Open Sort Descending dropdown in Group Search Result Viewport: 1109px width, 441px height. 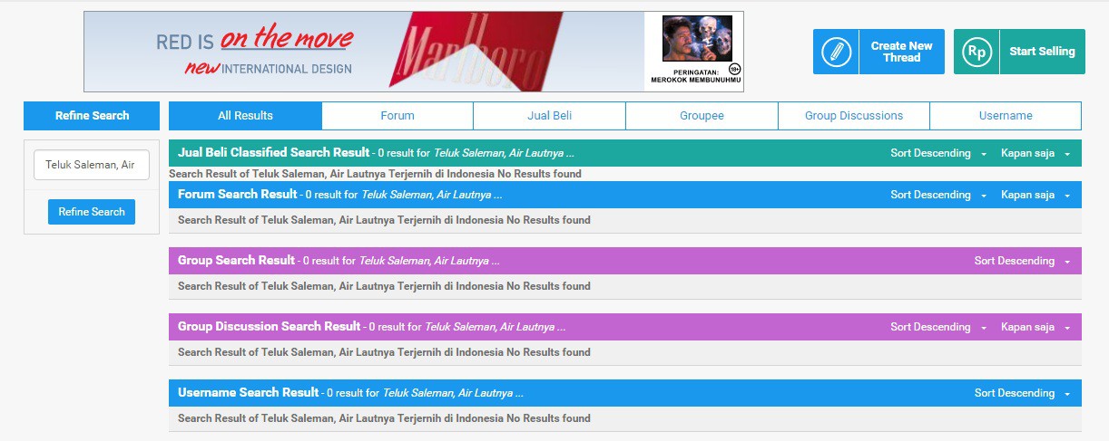point(1023,261)
